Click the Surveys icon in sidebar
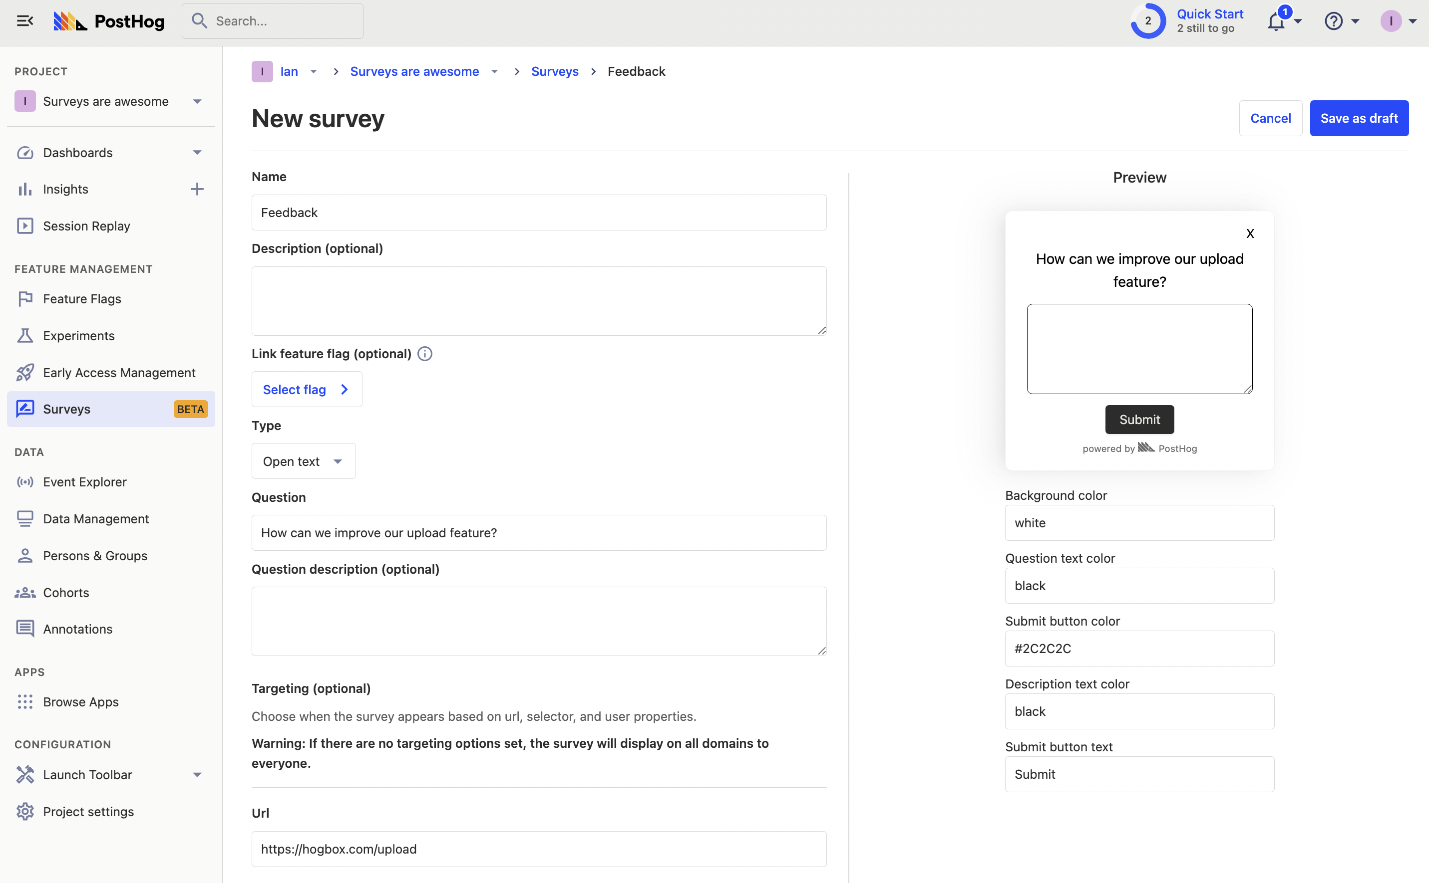Viewport: 1429px width, 883px height. coord(24,408)
